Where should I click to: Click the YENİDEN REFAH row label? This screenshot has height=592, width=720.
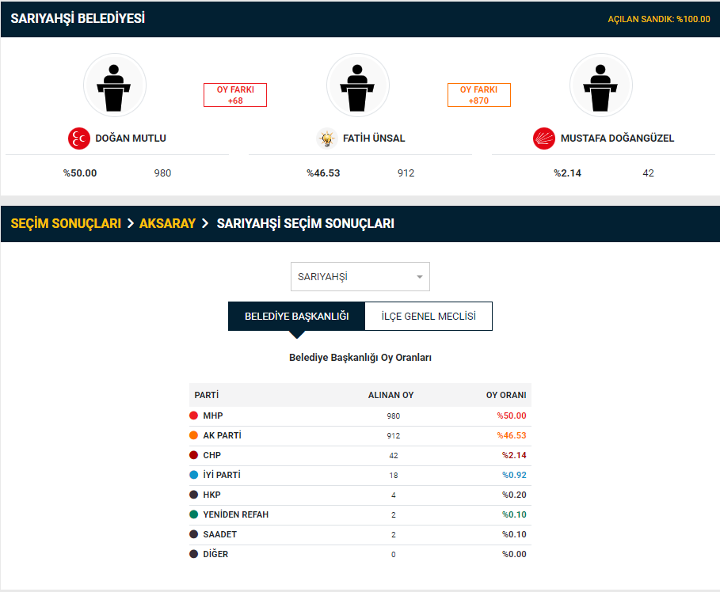click(236, 514)
